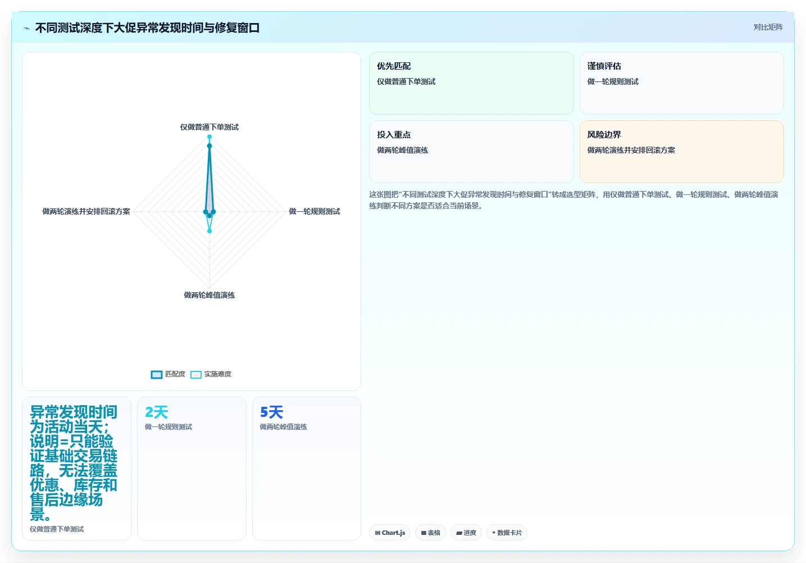Click the blue icon beside the header title
Image resolution: width=806 pixels, height=563 pixels.
tap(26, 28)
